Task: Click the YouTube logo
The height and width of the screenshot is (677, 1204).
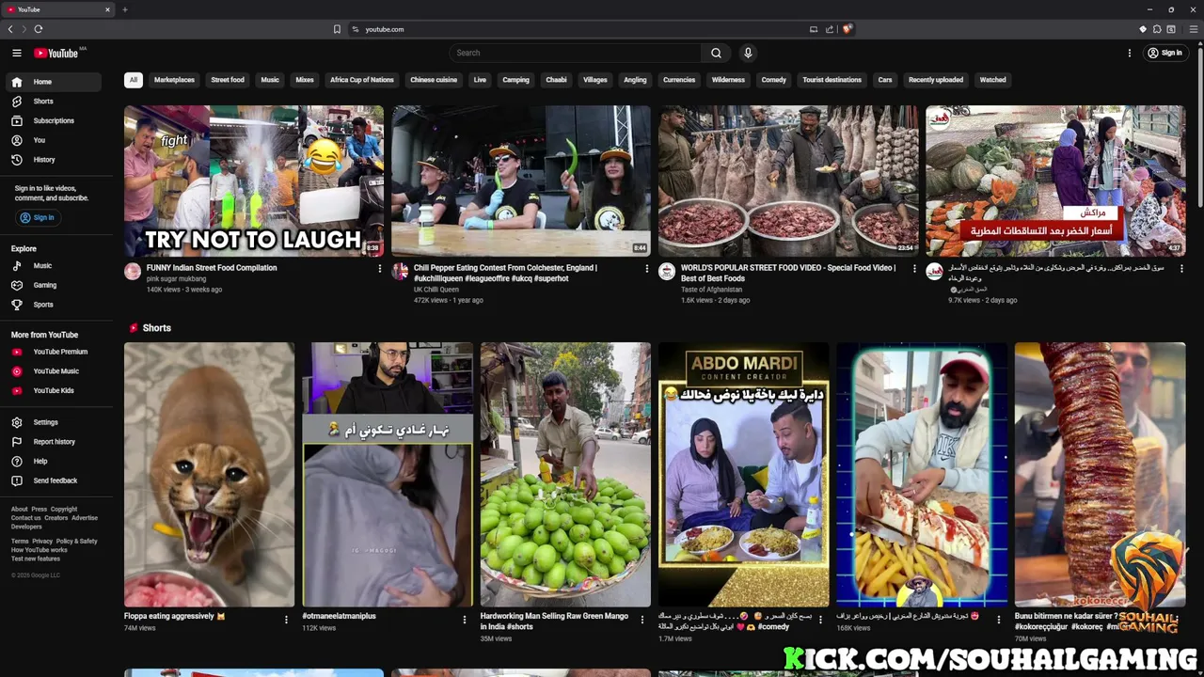Action: [x=57, y=53]
